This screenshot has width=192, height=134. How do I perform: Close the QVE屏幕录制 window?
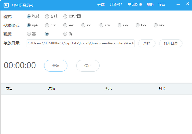point(188,4)
